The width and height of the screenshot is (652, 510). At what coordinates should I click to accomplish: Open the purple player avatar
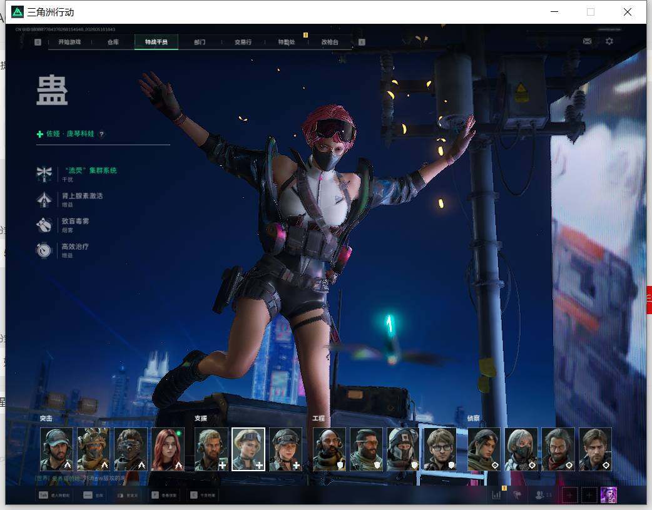point(608,495)
